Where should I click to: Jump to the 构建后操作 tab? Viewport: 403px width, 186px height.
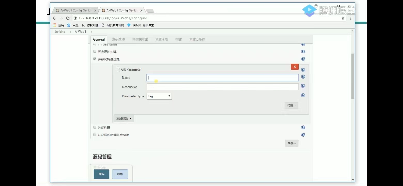coord(197,39)
